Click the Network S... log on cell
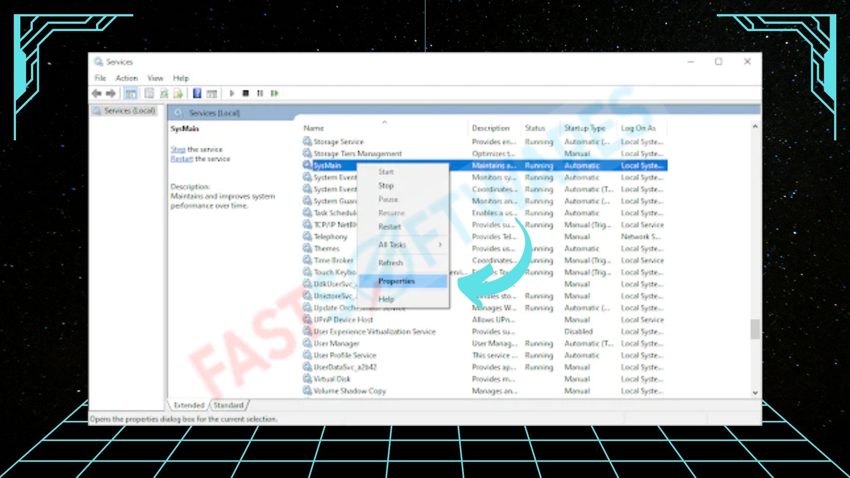The height and width of the screenshot is (478, 850). pyautogui.click(x=641, y=236)
